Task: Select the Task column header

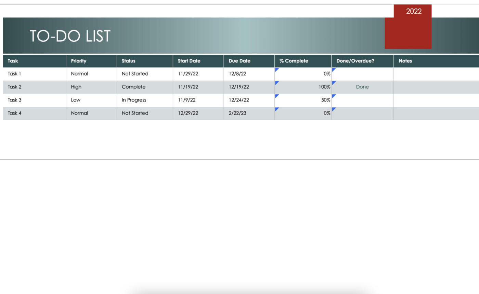Action: pos(13,61)
